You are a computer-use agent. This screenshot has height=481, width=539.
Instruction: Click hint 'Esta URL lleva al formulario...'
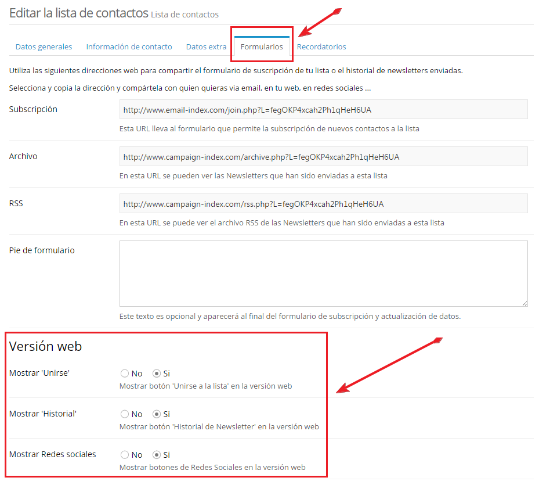(x=269, y=129)
